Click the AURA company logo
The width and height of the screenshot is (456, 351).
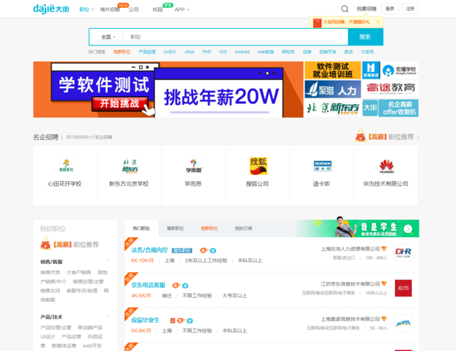[403, 323]
